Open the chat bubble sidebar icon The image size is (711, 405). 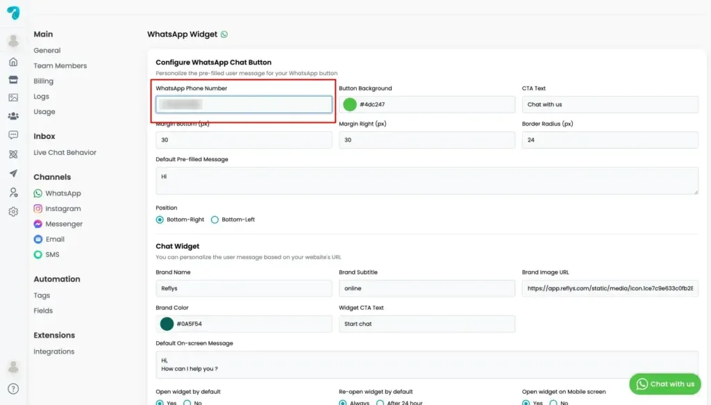point(13,135)
